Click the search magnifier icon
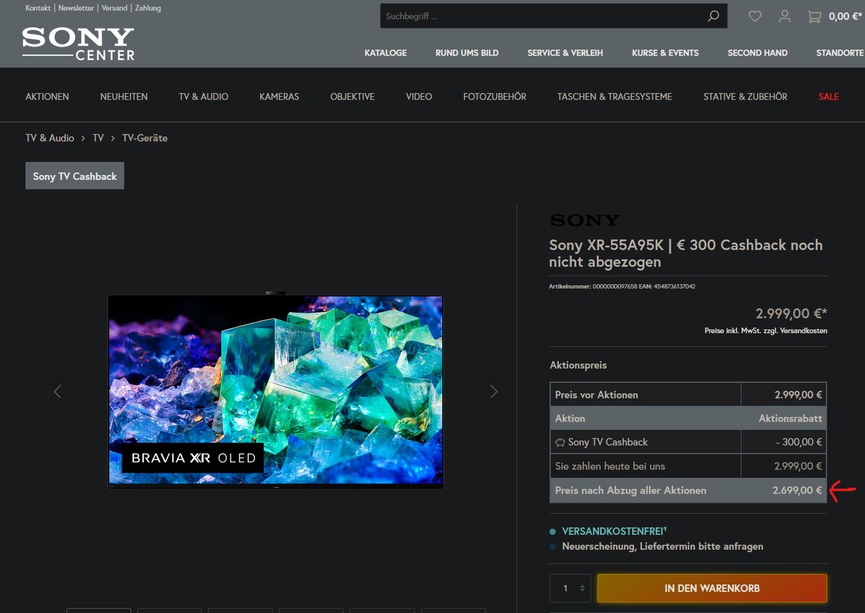 [713, 16]
